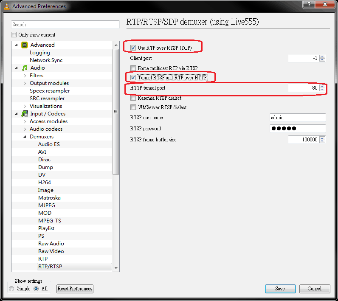Click the VLC cone icon in title bar

(7, 6)
